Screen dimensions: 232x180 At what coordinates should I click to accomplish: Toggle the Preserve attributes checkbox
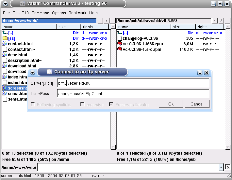click(x=111, y=104)
